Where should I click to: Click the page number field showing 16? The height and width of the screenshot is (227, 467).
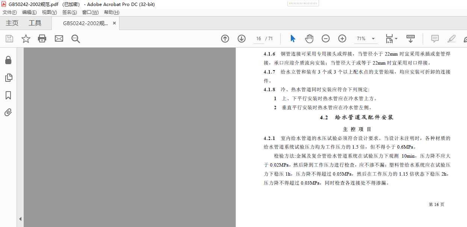258,39
